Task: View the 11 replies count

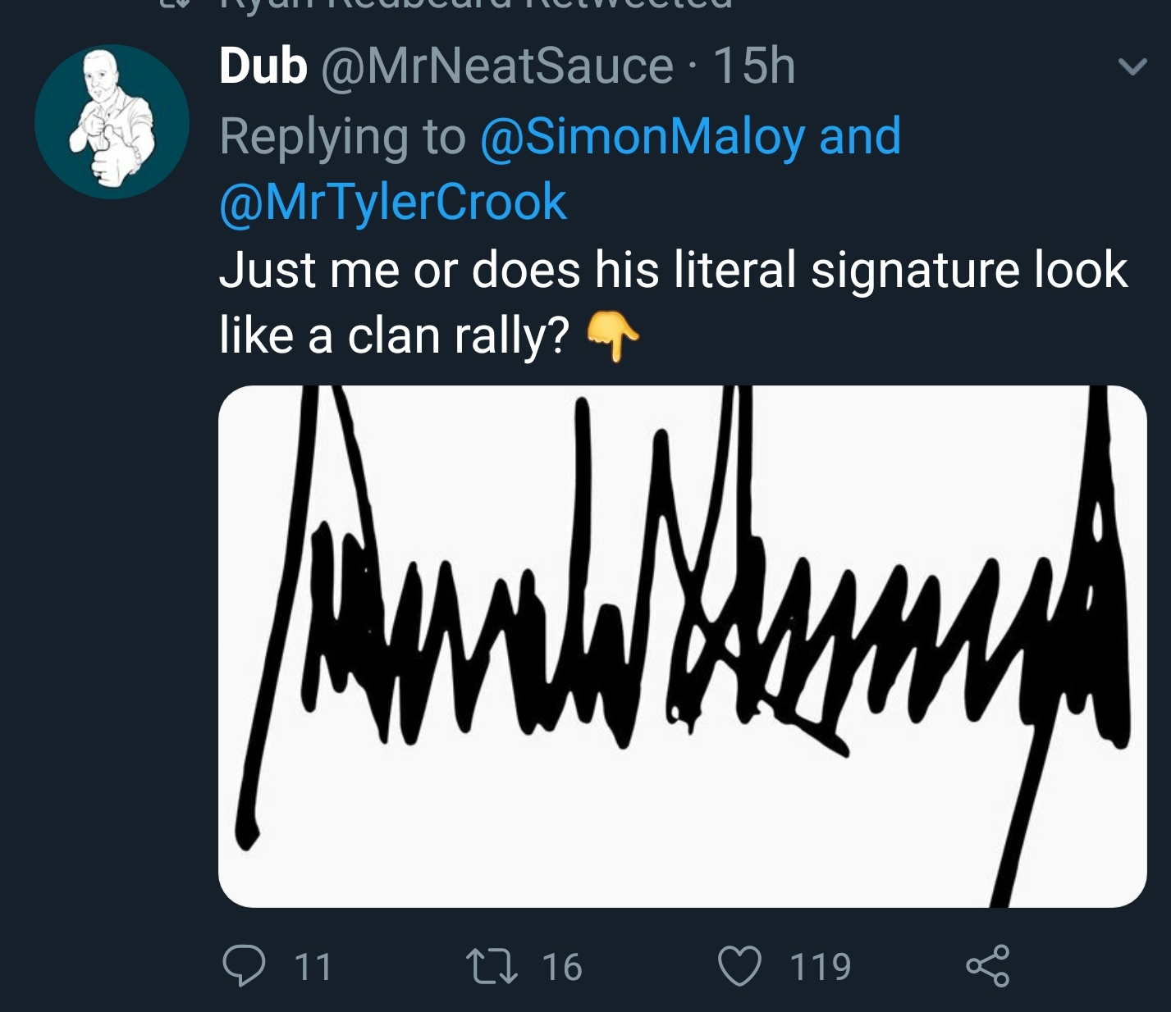Action: (x=313, y=967)
